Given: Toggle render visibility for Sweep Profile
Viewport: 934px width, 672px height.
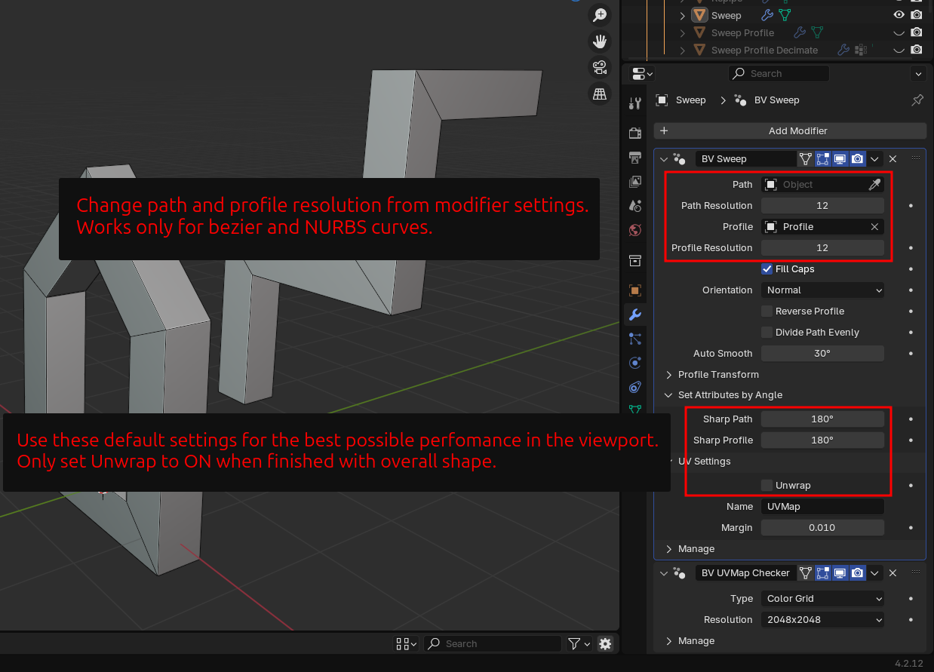Looking at the screenshot, I should 916,33.
